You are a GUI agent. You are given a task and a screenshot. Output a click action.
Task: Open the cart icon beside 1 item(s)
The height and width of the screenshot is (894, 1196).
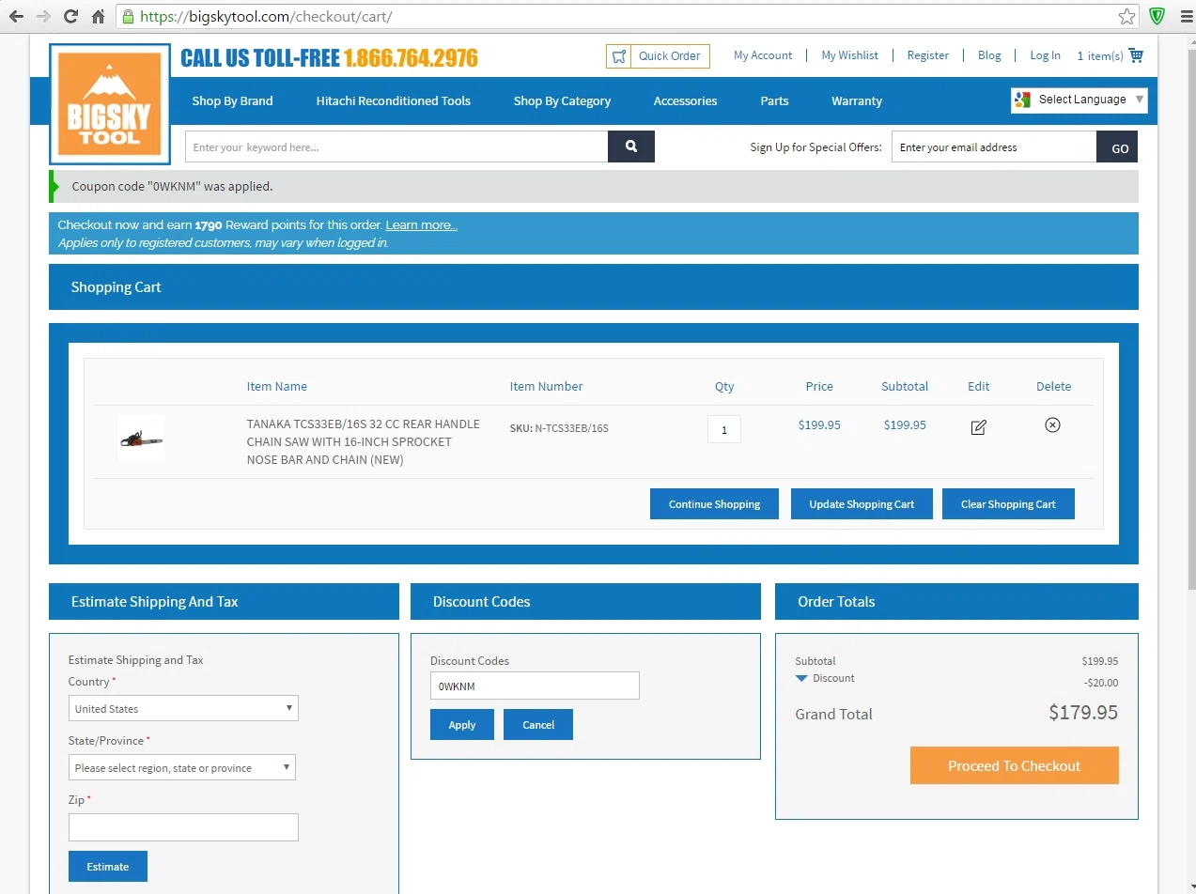point(1136,55)
